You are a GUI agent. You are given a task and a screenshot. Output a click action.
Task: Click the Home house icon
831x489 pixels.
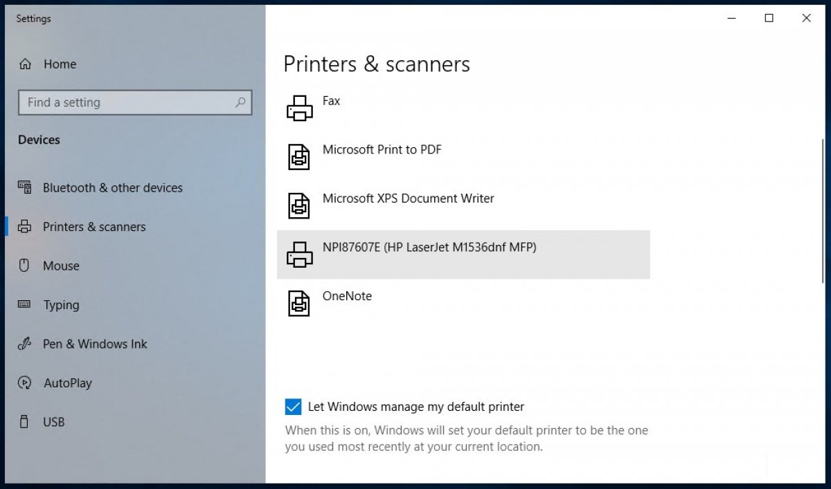pyautogui.click(x=25, y=64)
